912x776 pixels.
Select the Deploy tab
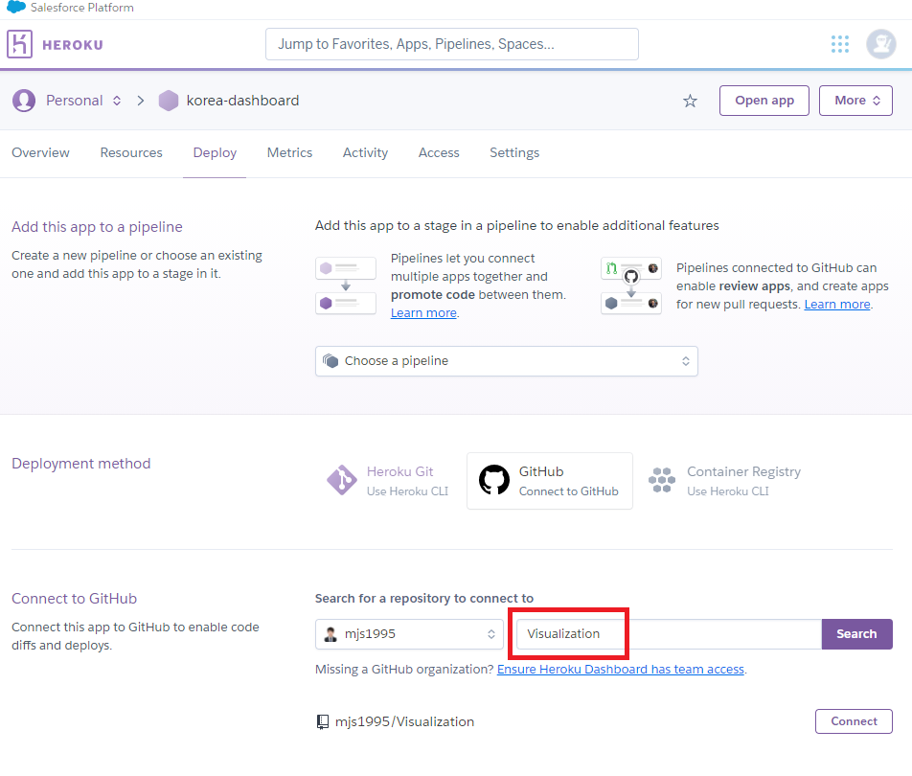pyautogui.click(x=215, y=153)
